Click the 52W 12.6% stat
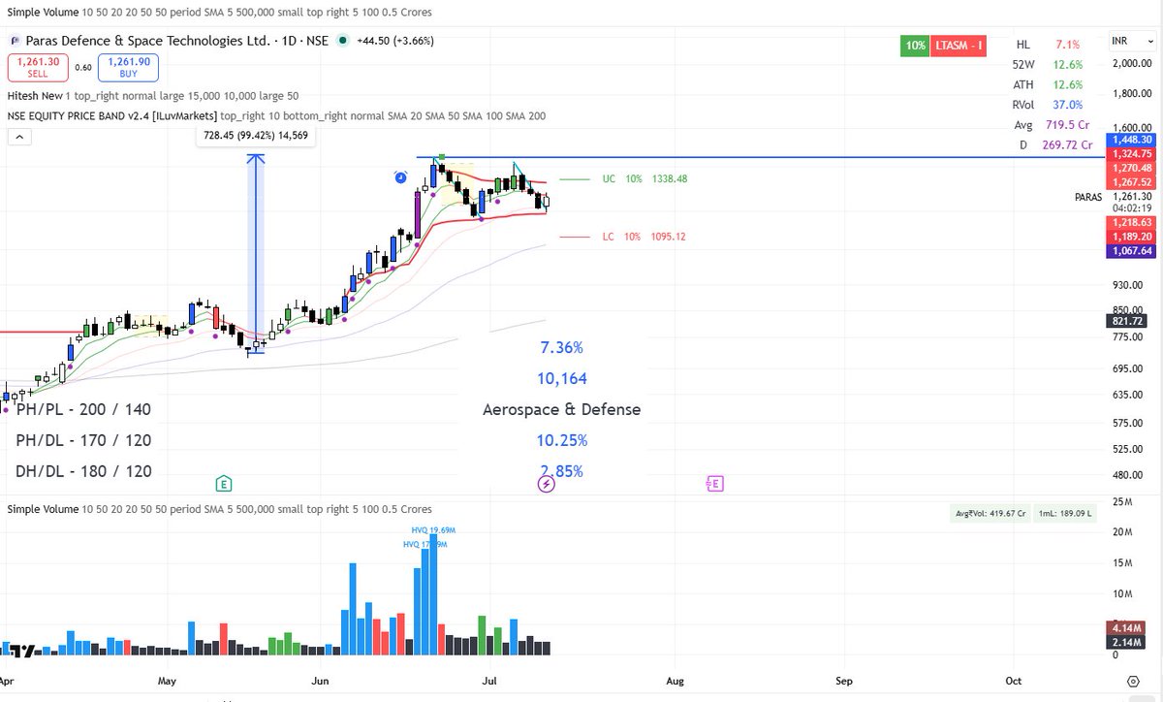The width and height of the screenshot is (1163, 702). (1050, 65)
